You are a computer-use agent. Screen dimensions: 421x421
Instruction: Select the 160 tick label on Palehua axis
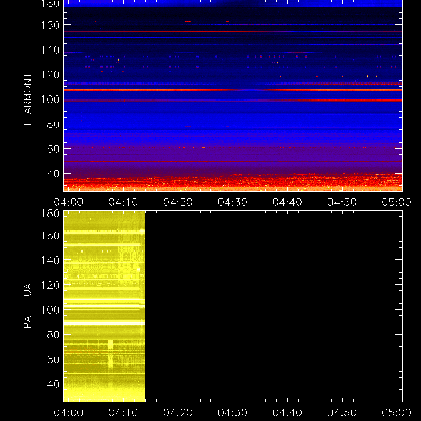[x=50, y=236]
